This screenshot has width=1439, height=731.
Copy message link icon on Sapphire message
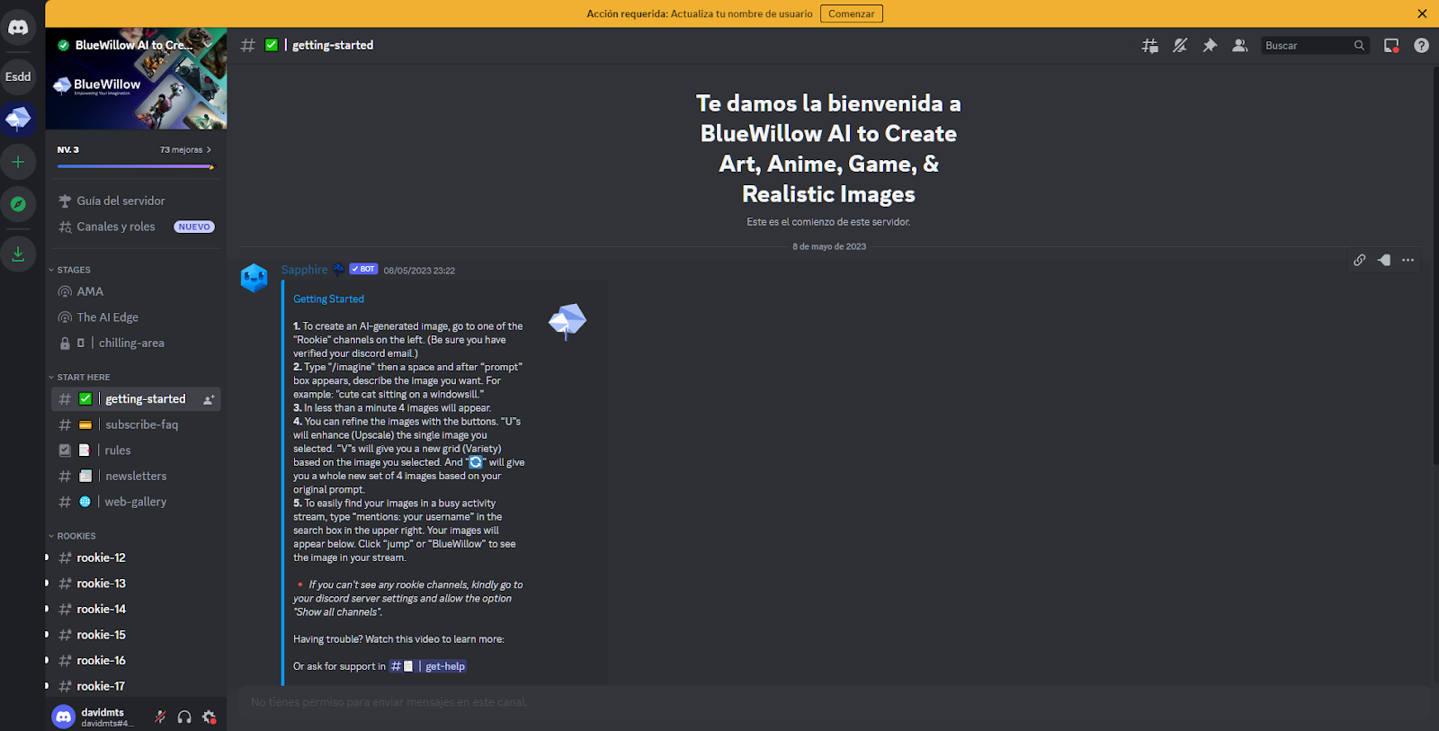(1360, 260)
